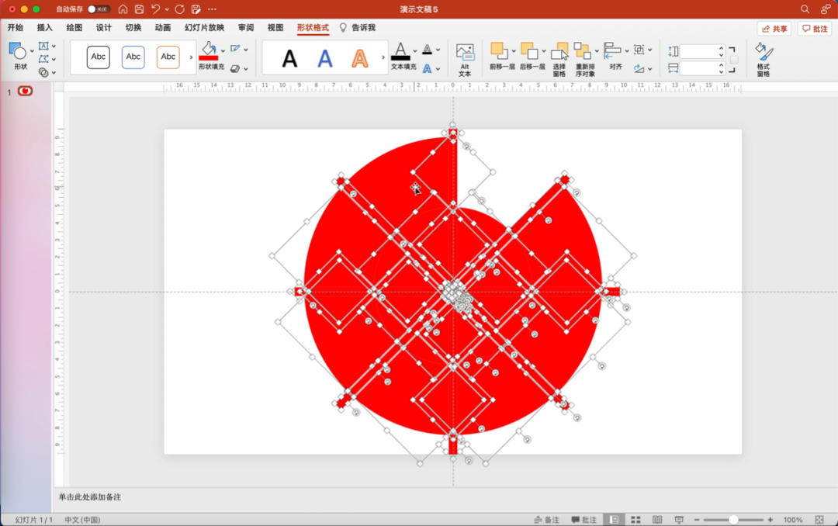The image size is (838, 526).
Task: Toggle the 自动保存 autosave switch
Action: pos(99,9)
